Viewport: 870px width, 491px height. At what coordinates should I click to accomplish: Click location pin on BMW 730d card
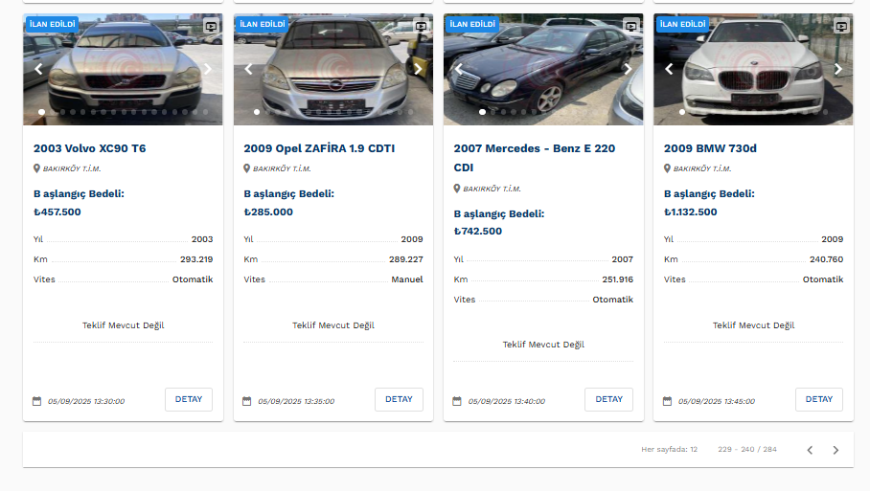[667, 168]
